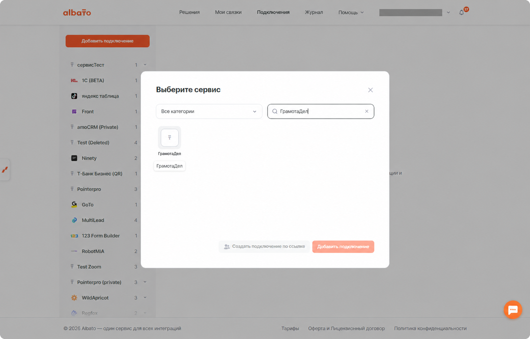Select Test (Deleted) in sidebar
This screenshot has height=339, width=530.
pyautogui.click(x=104, y=142)
